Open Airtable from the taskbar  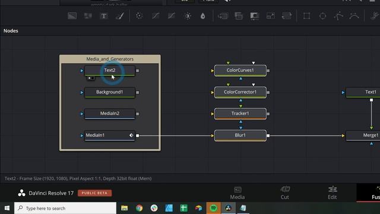pos(198,208)
